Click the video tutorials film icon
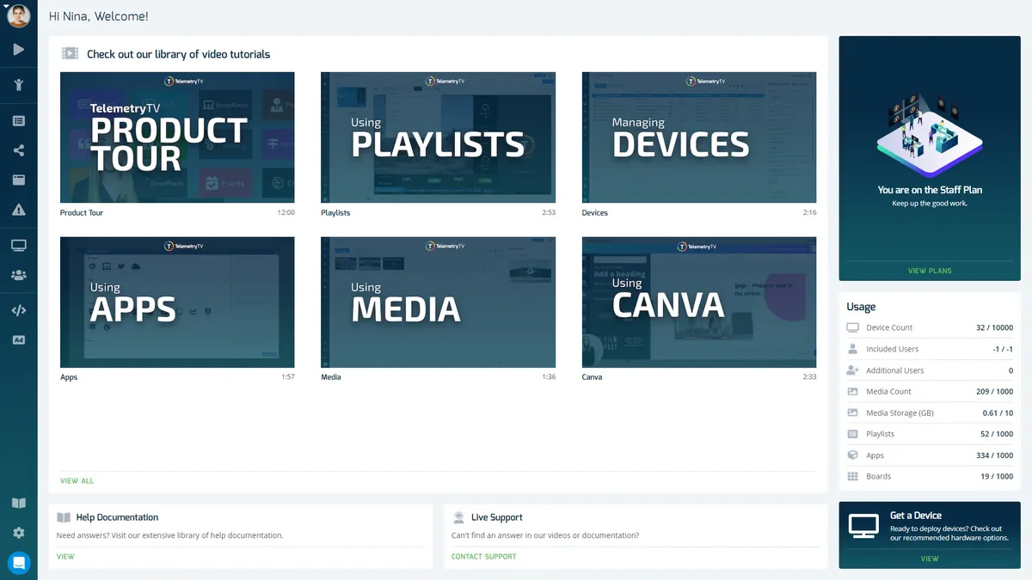Viewport: 1032px width, 580px height. [70, 53]
